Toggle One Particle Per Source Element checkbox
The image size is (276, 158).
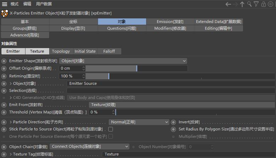point(110,136)
